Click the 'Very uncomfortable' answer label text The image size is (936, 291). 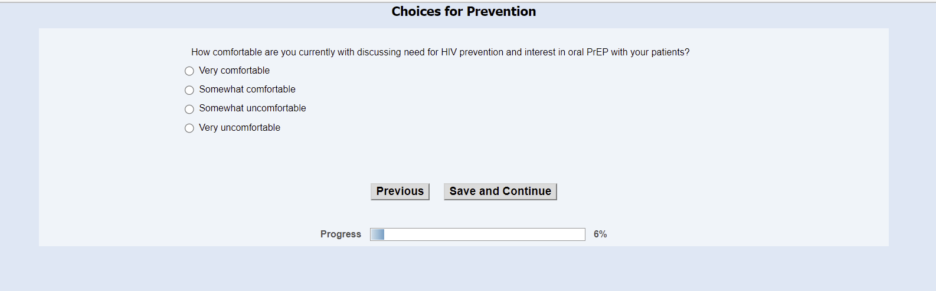(240, 128)
